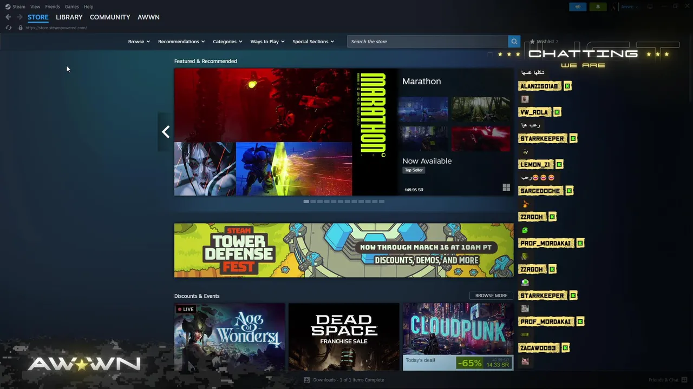
Task: Switch to the LIBRARY tab
Action: (x=69, y=17)
